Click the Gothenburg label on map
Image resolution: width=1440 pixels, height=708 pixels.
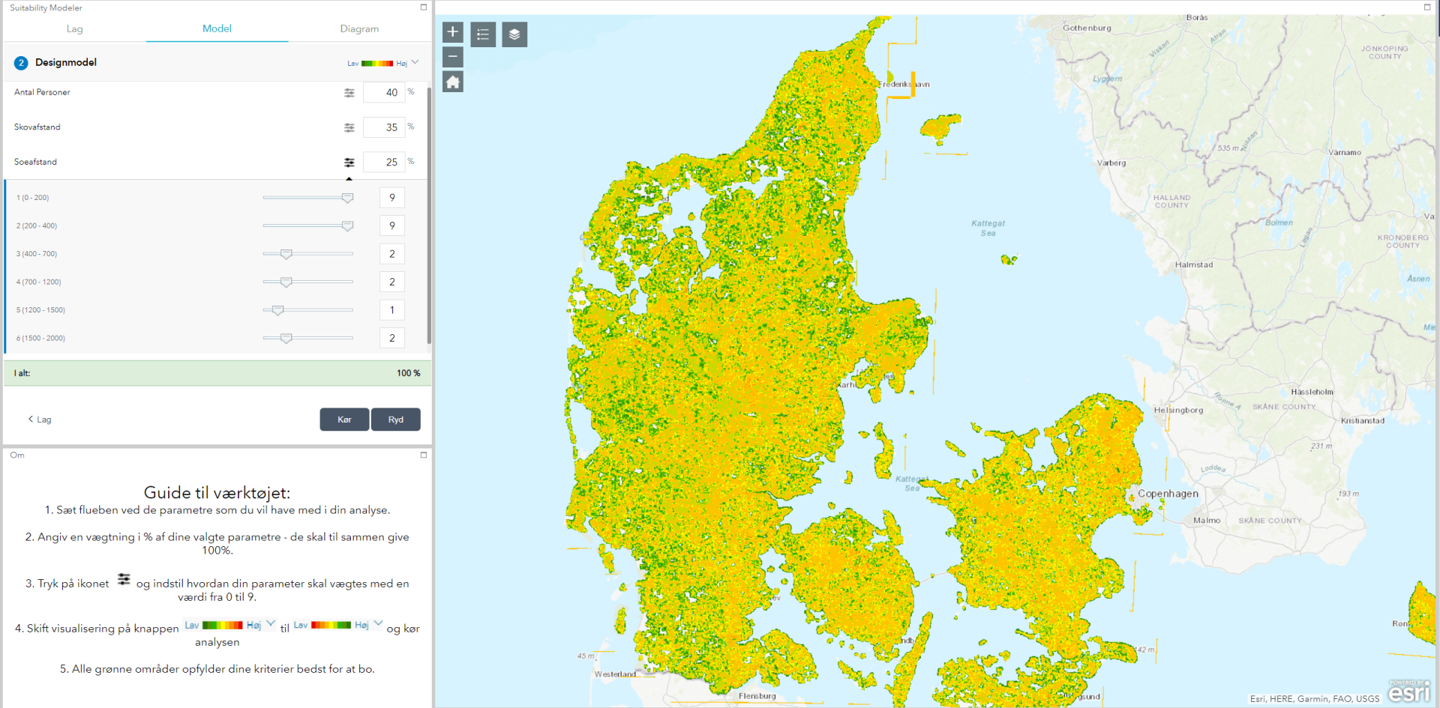[x=1087, y=28]
